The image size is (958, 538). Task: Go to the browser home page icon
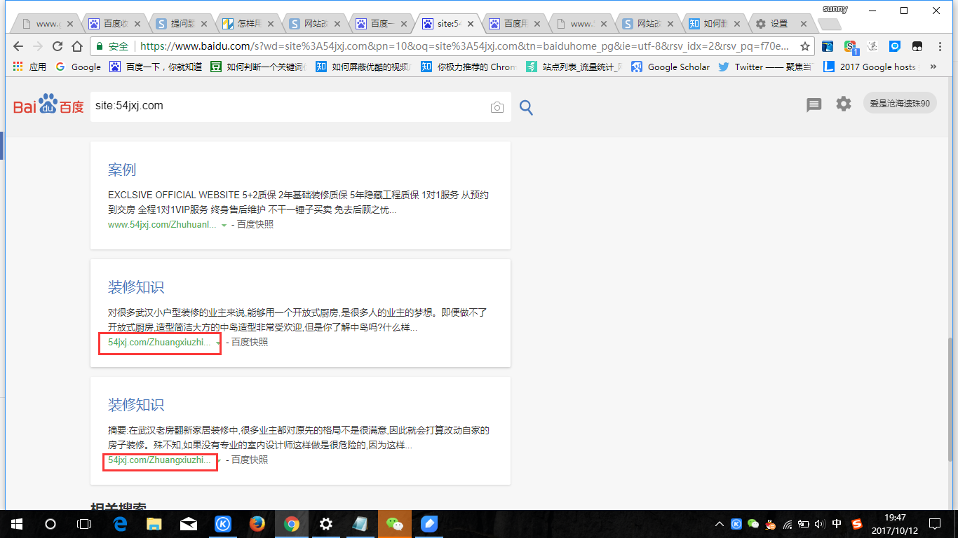(x=77, y=46)
